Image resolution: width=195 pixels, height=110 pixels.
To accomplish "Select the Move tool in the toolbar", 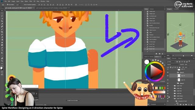I will (2, 11).
